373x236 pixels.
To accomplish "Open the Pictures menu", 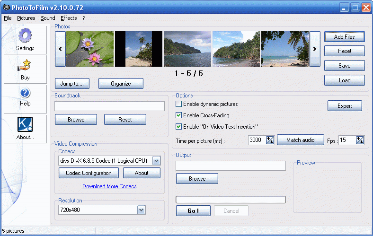I will [x=26, y=18].
